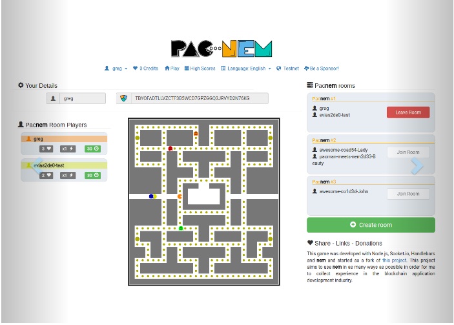Click the green ghost in the maze

[x=181, y=228]
